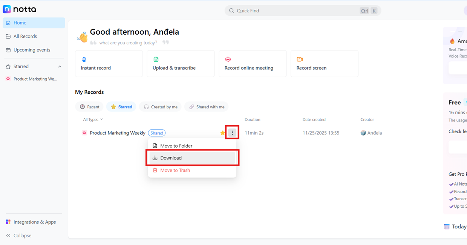Click the Record screen camera icon
Image resolution: width=467 pixels, height=245 pixels.
300,59
